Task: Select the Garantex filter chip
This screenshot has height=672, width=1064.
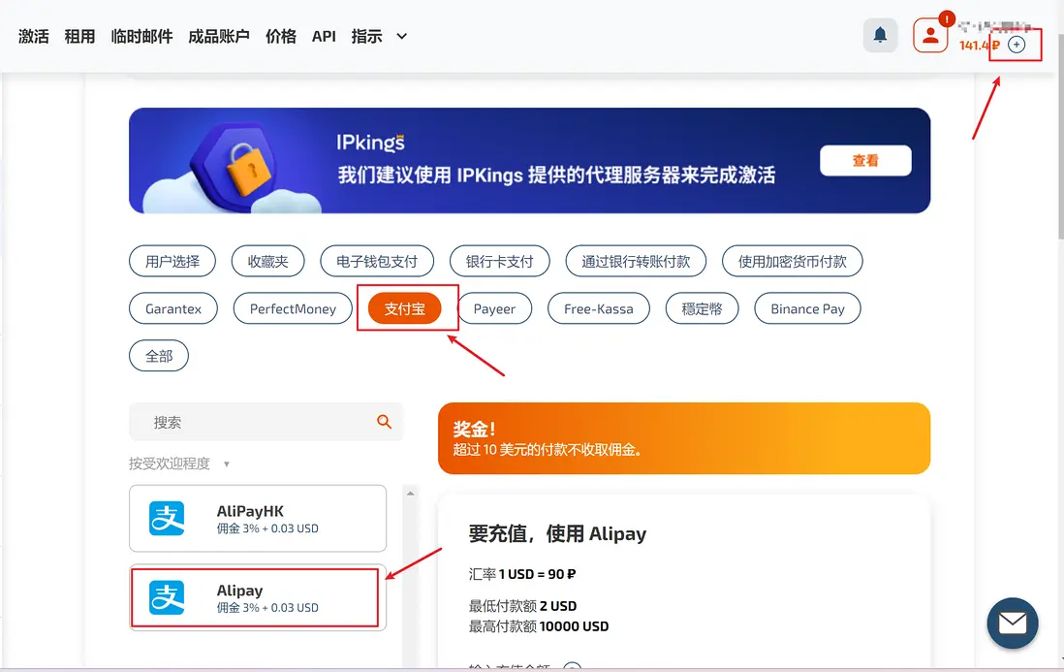Action: pyautogui.click(x=173, y=308)
